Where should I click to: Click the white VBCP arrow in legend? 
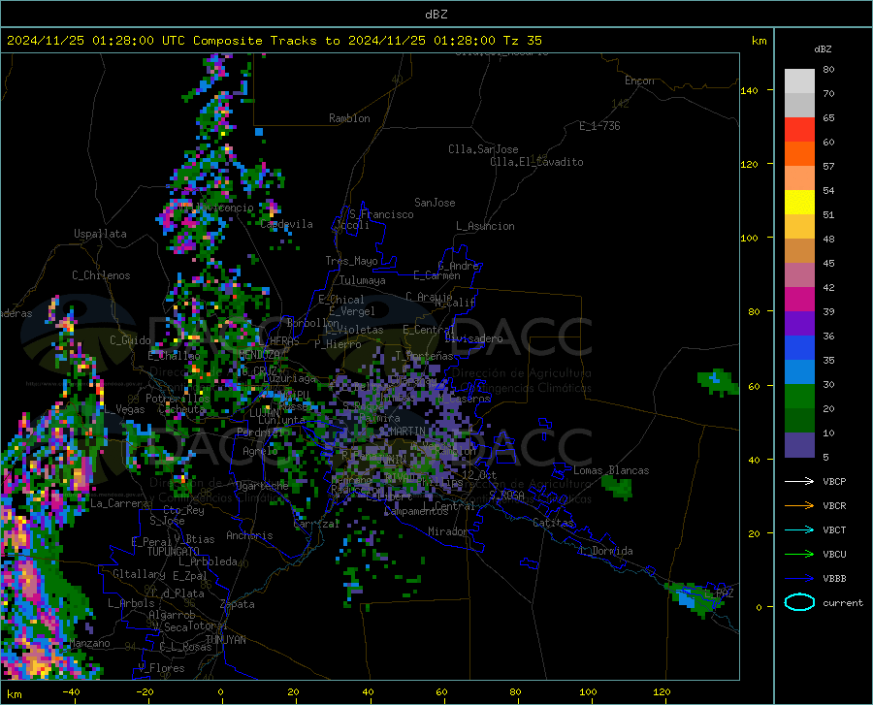[x=799, y=481]
